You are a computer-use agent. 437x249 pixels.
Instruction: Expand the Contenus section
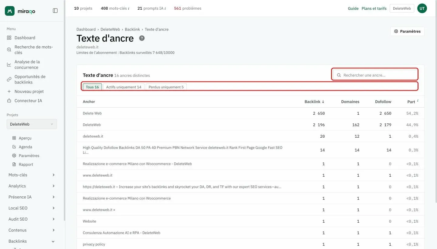(x=32, y=230)
